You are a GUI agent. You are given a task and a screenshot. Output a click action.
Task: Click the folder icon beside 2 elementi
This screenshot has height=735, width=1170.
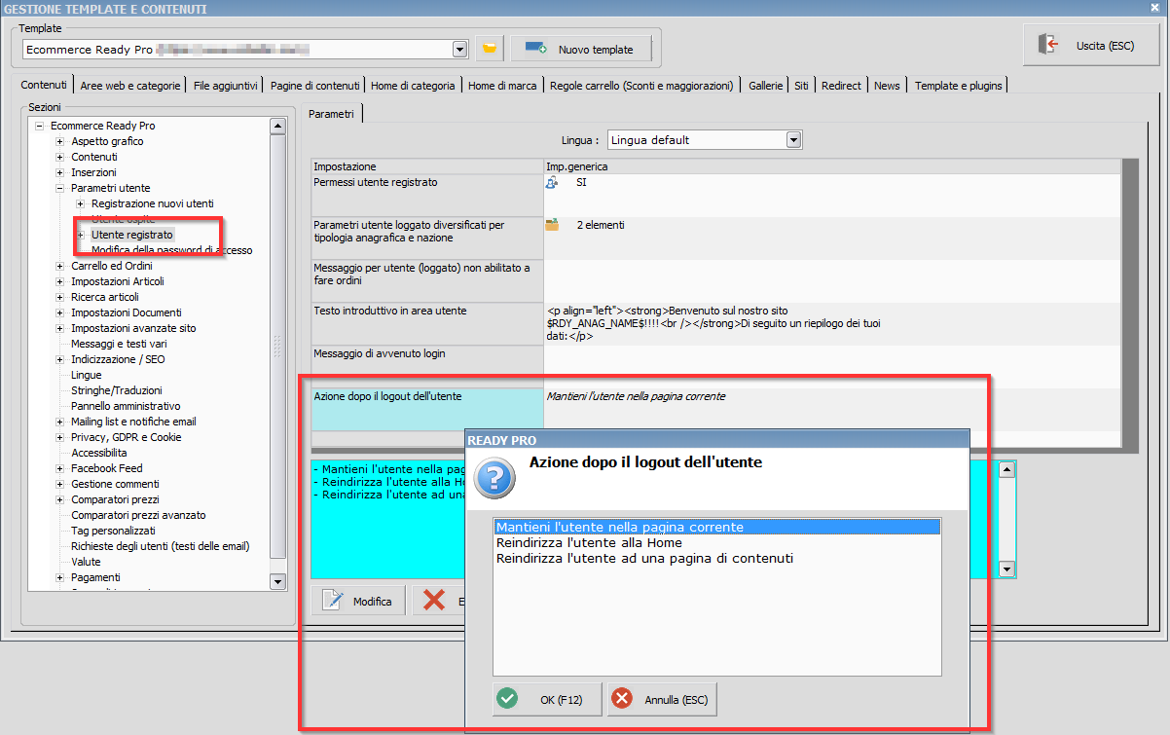tap(552, 225)
